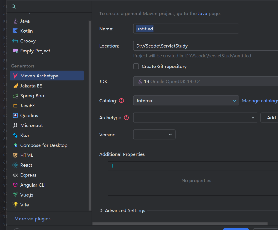Click the Angular CLI icon
Viewport: 278px width, 230px height.
point(15,185)
